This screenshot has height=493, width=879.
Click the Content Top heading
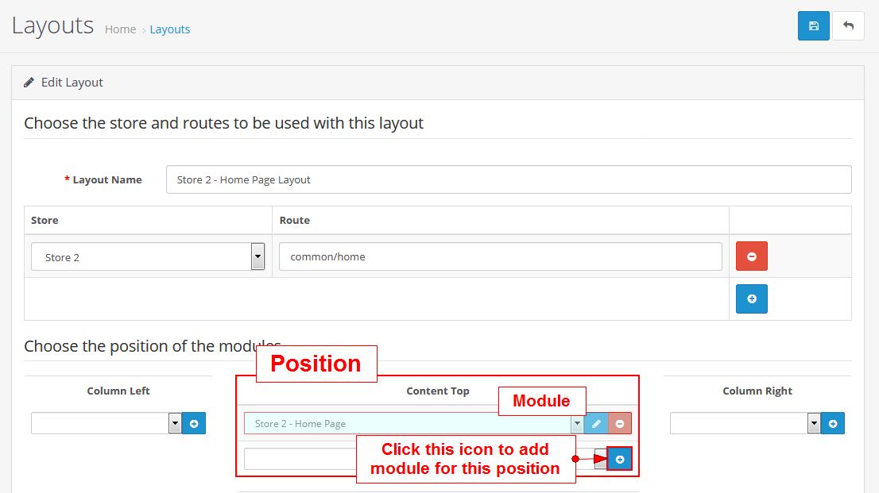[x=438, y=391]
